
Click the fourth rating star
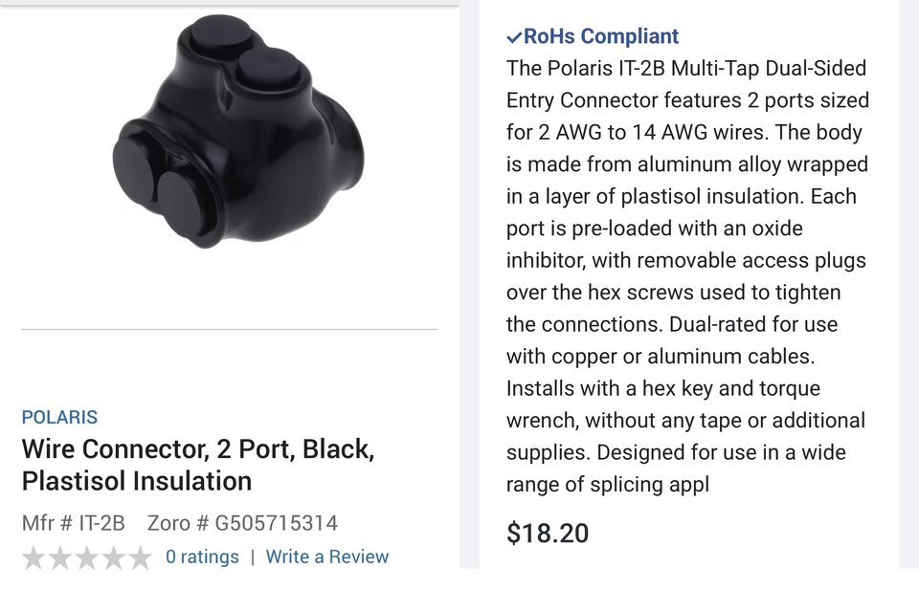(114, 557)
